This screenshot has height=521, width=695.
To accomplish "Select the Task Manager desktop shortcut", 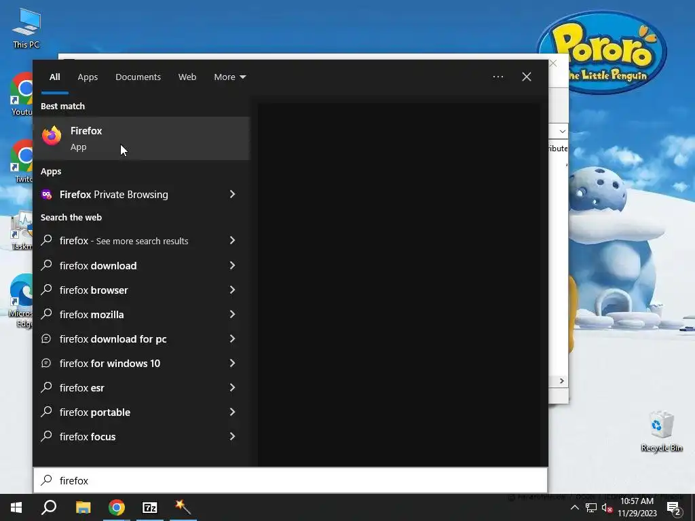I will coord(21,231).
